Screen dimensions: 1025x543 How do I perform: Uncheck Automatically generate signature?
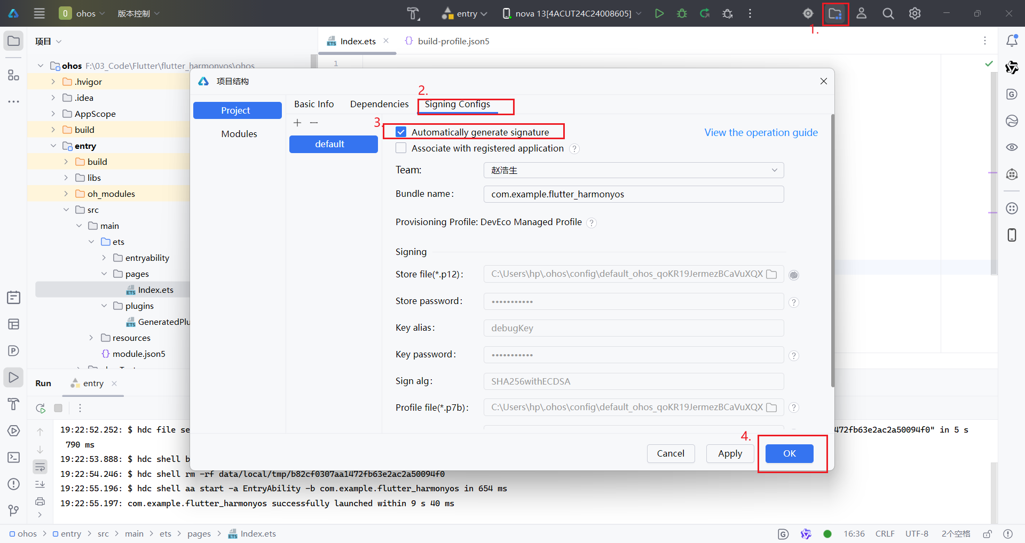tap(401, 132)
